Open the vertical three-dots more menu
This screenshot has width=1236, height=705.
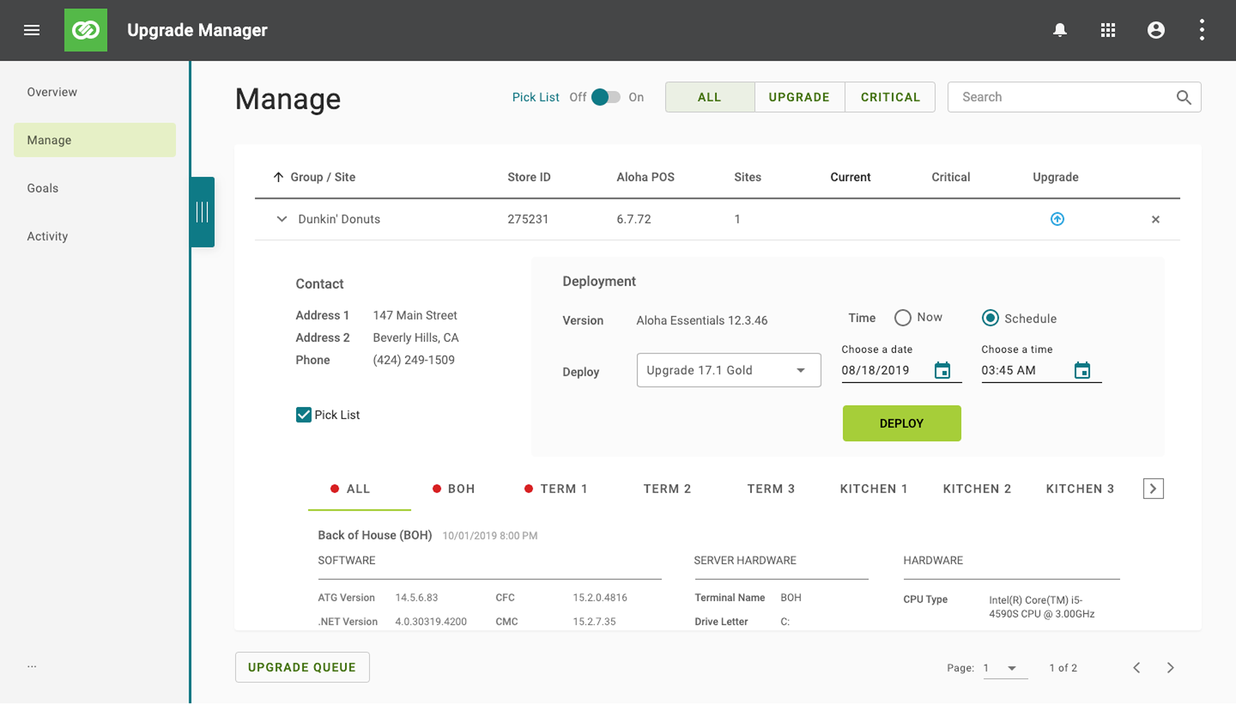point(1202,30)
